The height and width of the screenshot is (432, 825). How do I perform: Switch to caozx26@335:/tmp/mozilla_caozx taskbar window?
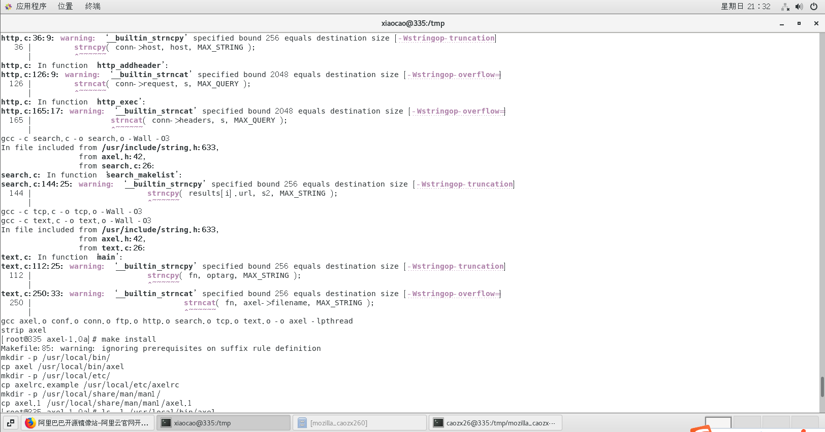(x=496, y=422)
